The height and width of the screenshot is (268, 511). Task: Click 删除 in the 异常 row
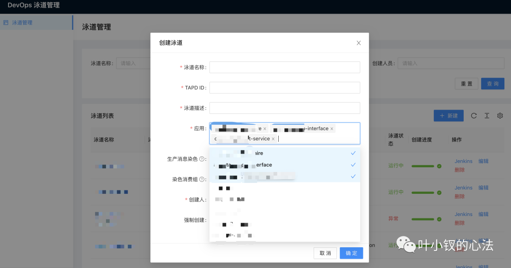coord(459,223)
